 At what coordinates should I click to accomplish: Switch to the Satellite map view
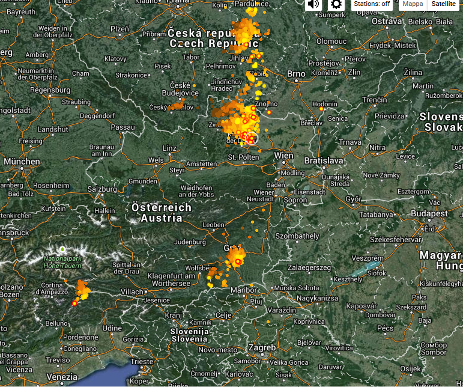pyautogui.click(x=443, y=4)
